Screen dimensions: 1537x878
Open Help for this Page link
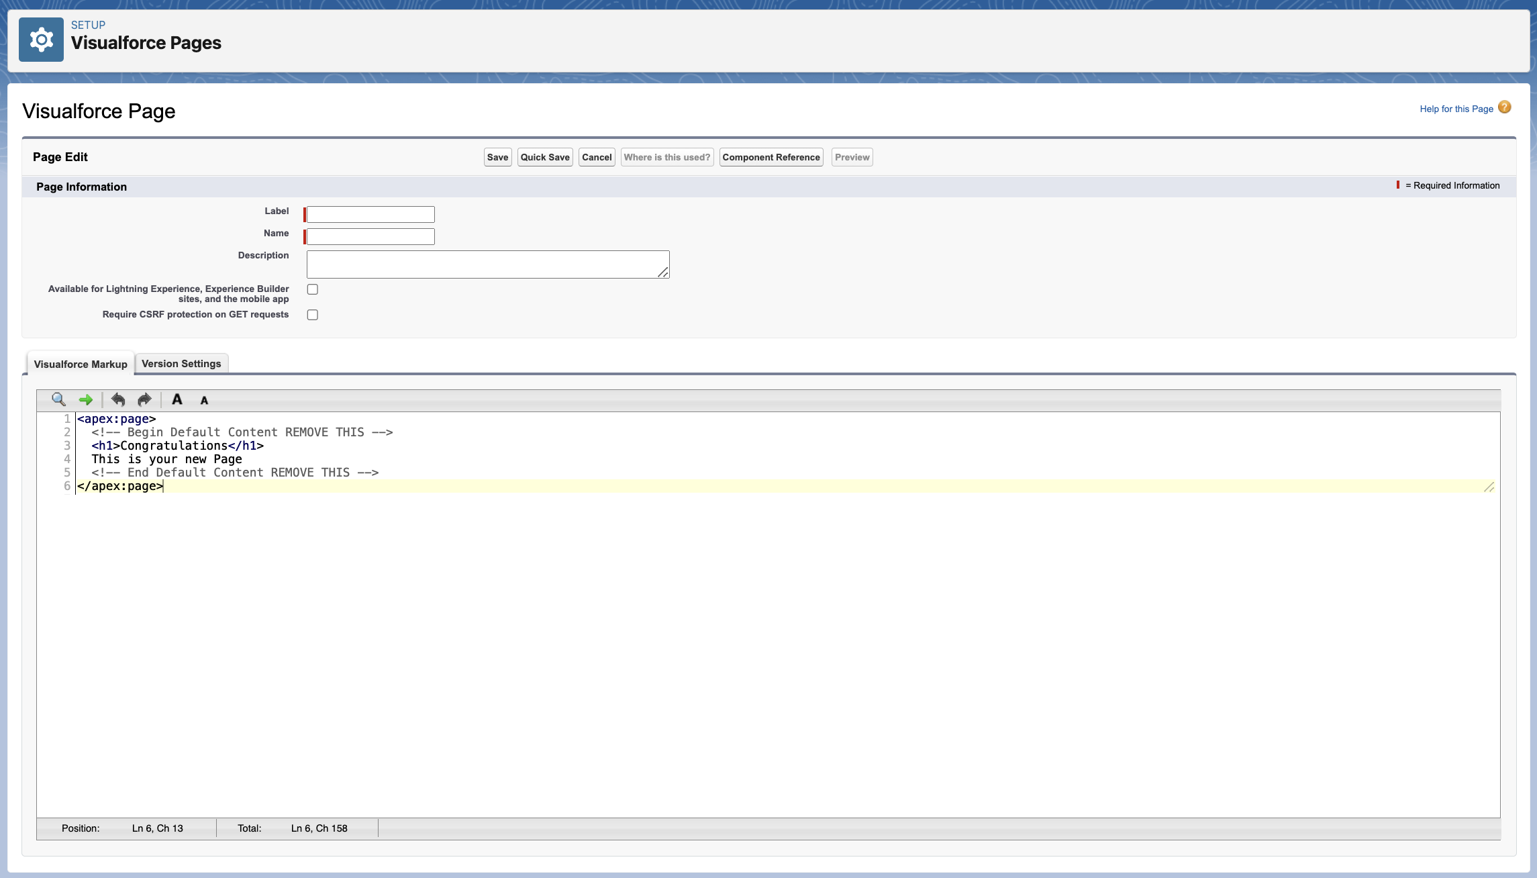(x=1456, y=109)
